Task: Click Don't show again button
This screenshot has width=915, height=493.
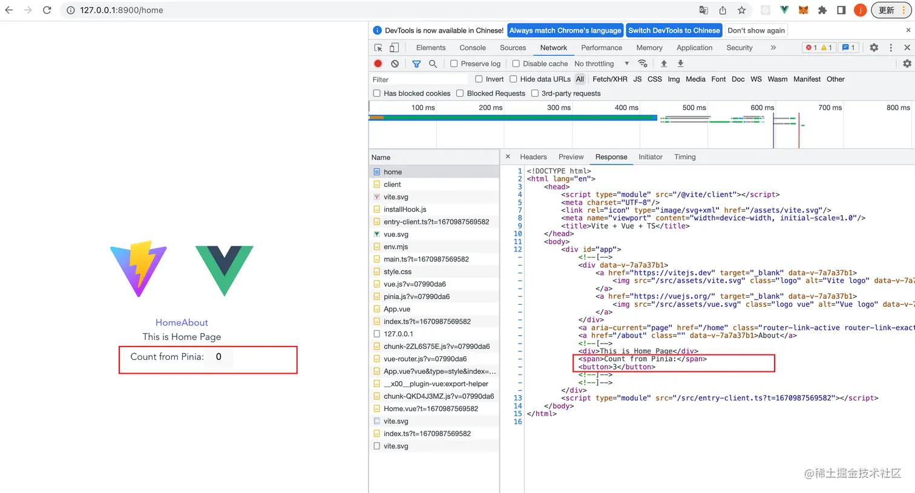Action: tap(756, 30)
